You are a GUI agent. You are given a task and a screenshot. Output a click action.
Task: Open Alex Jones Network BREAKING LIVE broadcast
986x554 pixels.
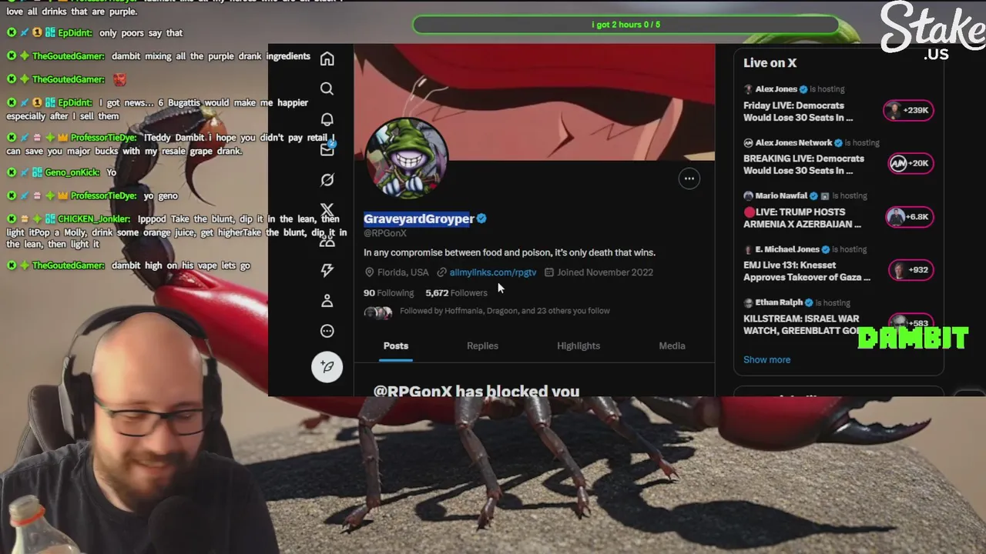[x=803, y=165]
